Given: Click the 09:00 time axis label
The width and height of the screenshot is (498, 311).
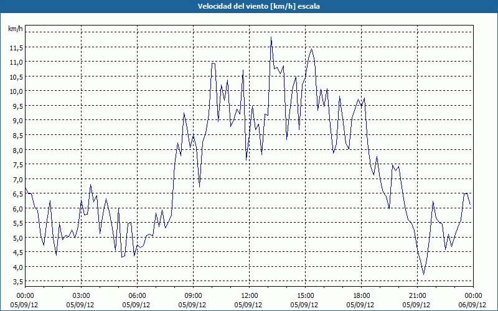Looking at the screenshot, I should 193,296.
